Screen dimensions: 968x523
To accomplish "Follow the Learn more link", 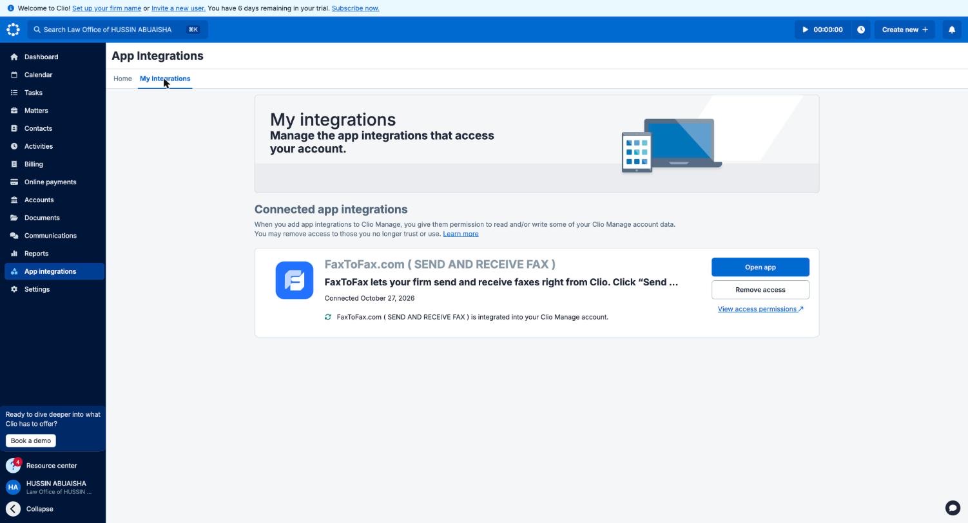I will 461,234.
